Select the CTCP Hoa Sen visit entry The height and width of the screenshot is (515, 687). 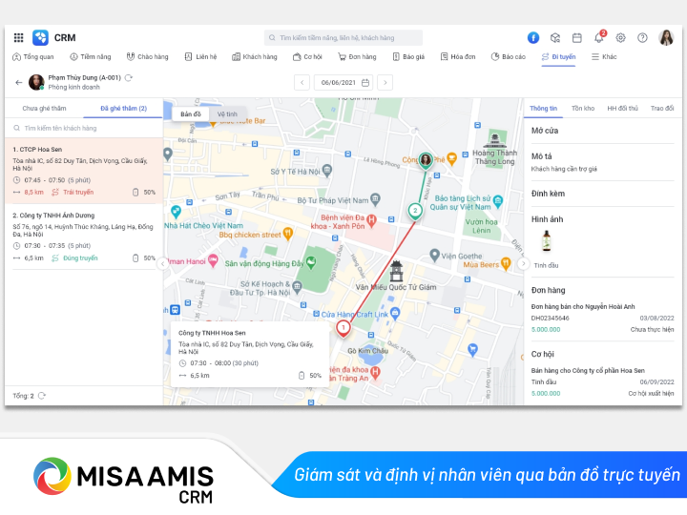[83, 171]
